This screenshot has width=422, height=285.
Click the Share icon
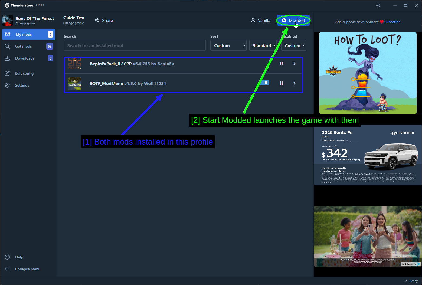97,20
